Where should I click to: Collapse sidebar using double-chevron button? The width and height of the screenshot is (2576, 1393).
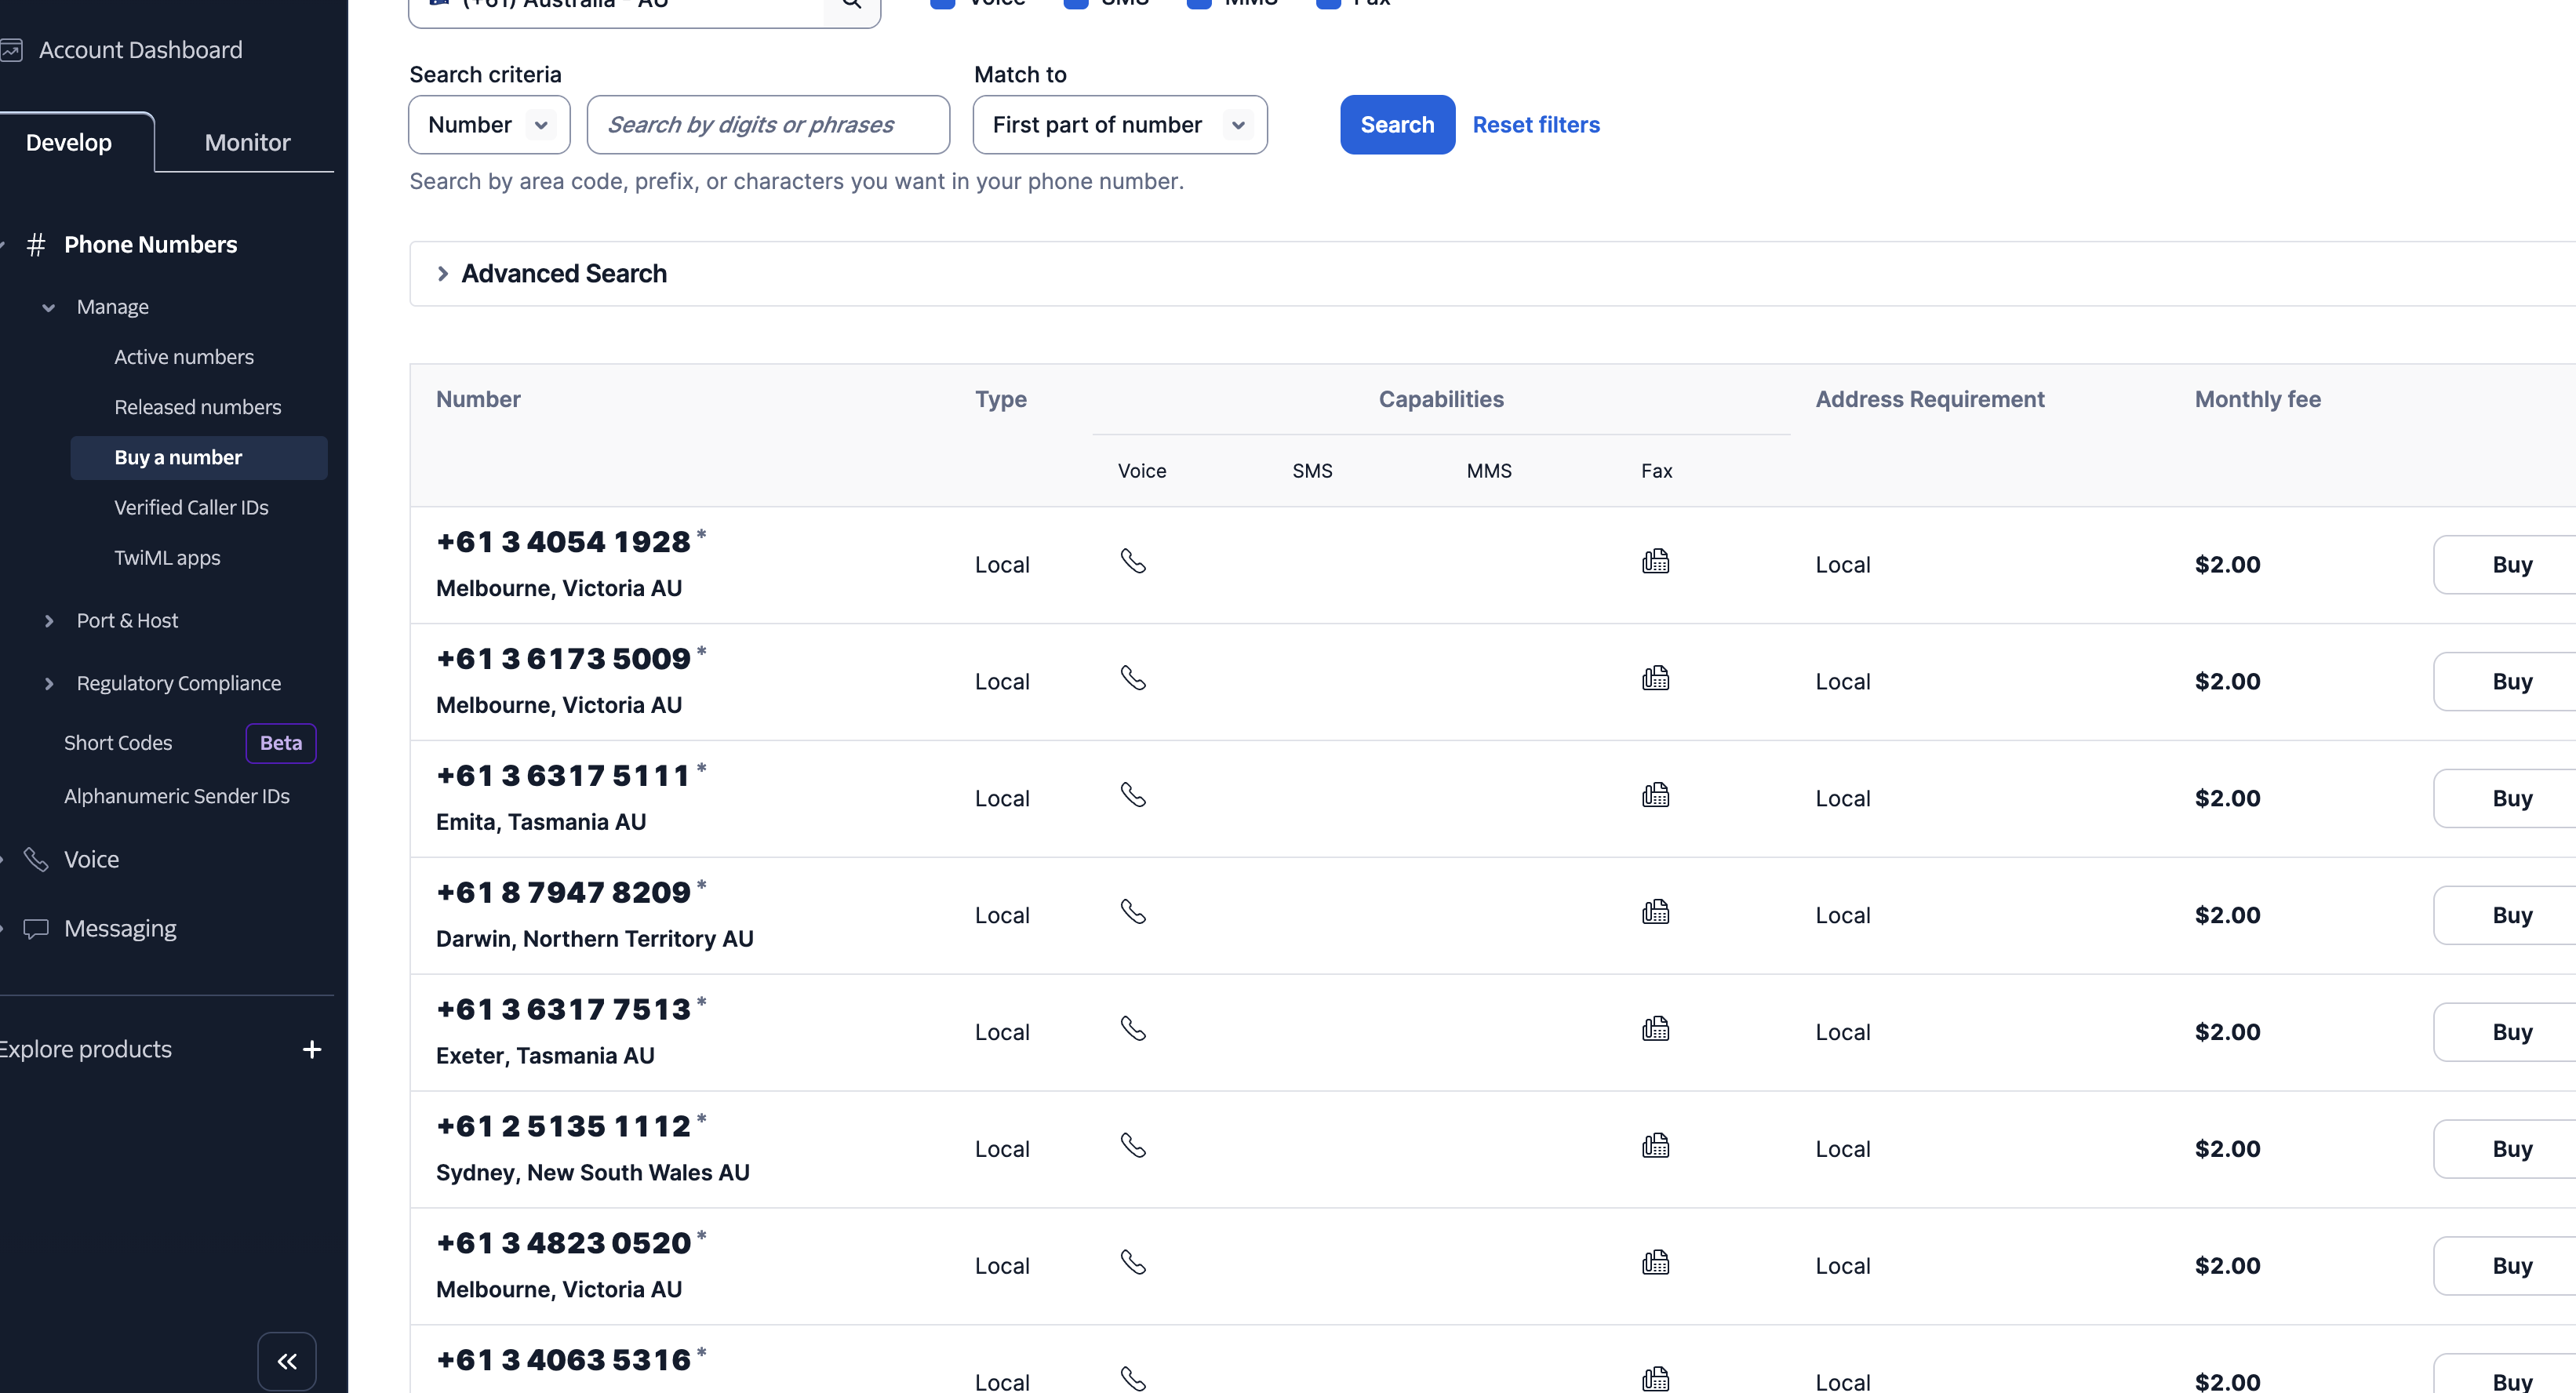pyautogui.click(x=287, y=1360)
